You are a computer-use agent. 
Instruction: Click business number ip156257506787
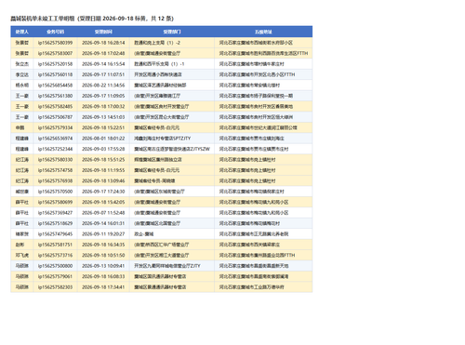pos(55,117)
